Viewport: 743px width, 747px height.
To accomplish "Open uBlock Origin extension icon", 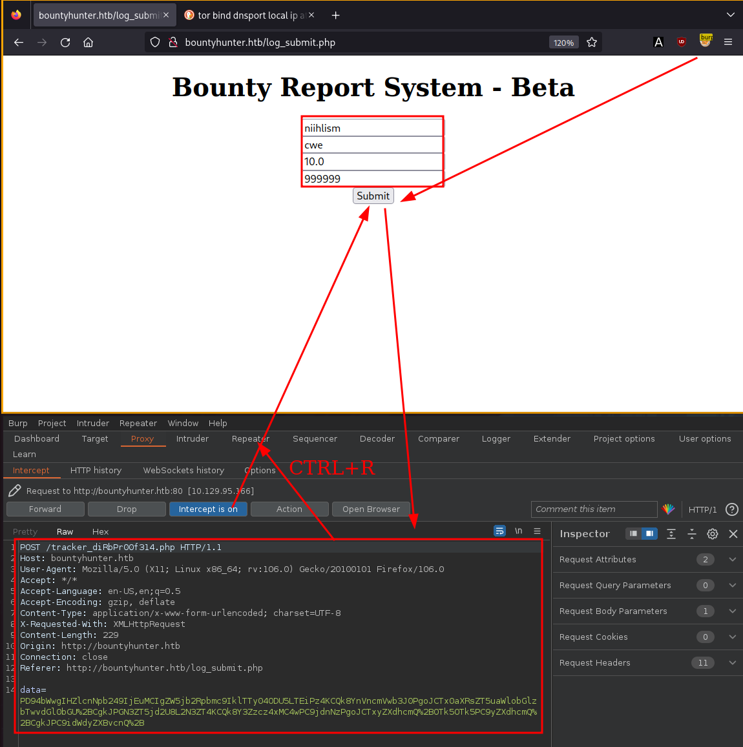I will pos(682,42).
